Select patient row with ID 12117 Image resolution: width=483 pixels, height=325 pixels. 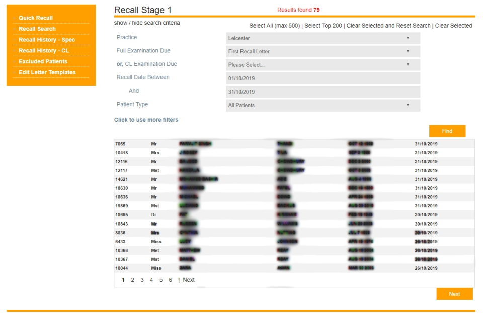[294, 170]
